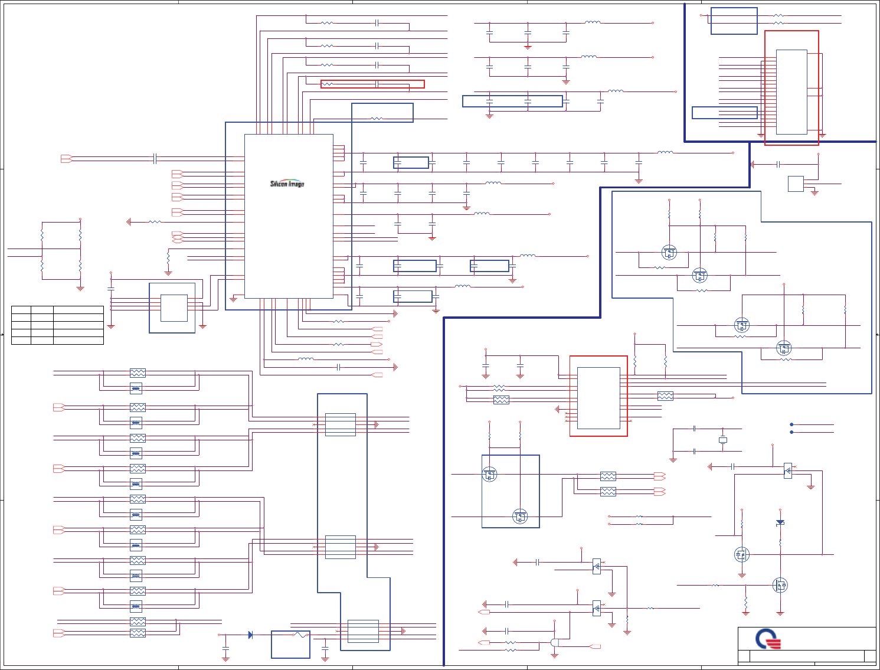Image resolution: width=880 pixels, height=670 pixels.
Task: Select the red-highlighted resistor and capacitor box at top
Action: (x=372, y=84)
